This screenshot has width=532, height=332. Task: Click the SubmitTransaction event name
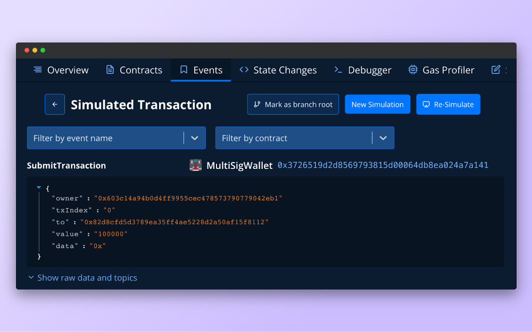[66, 165]
